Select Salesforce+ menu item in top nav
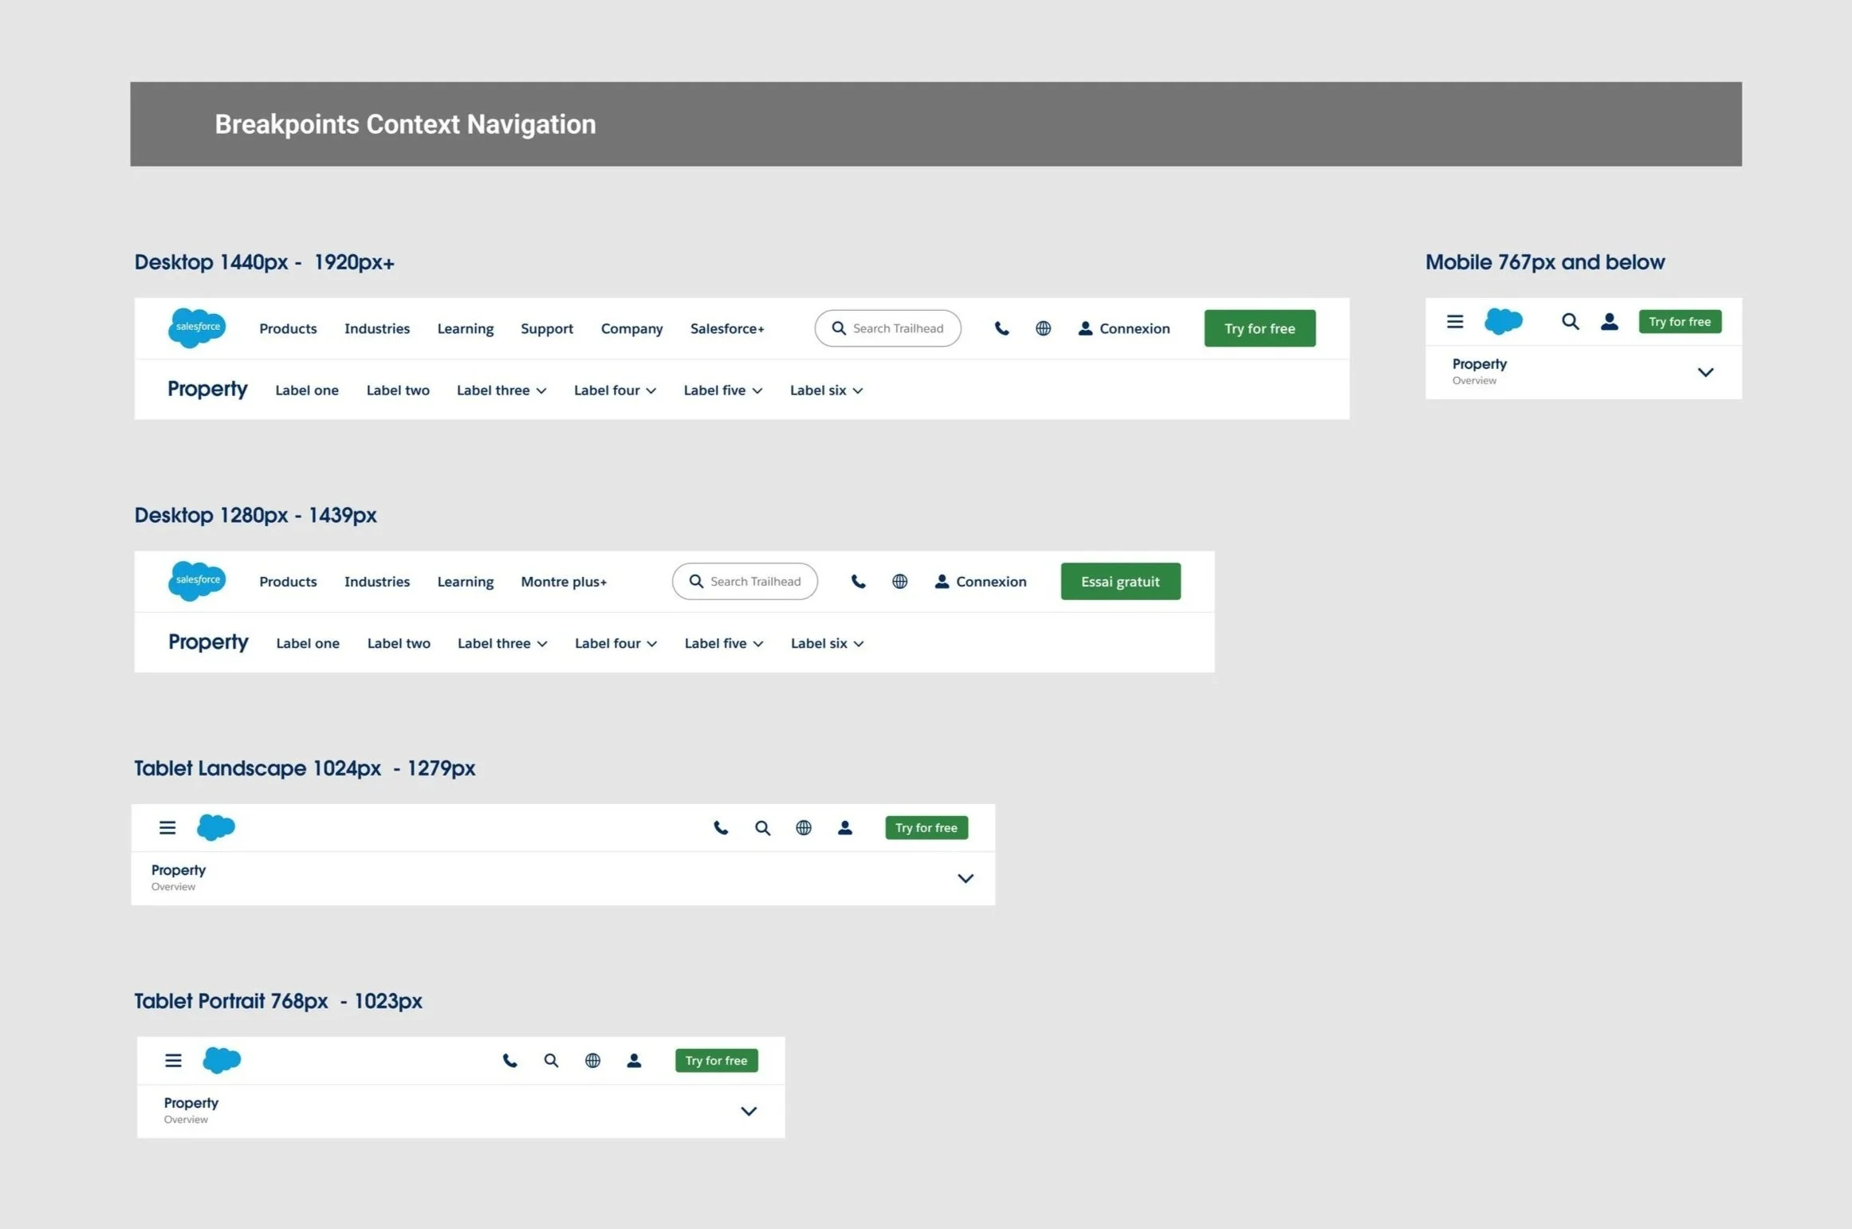 coord(727,328)
